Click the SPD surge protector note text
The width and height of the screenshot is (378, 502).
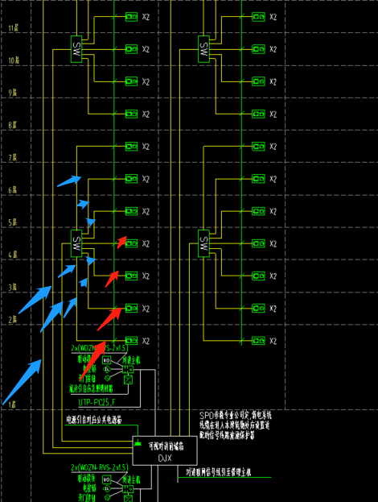tap(236, 425)
